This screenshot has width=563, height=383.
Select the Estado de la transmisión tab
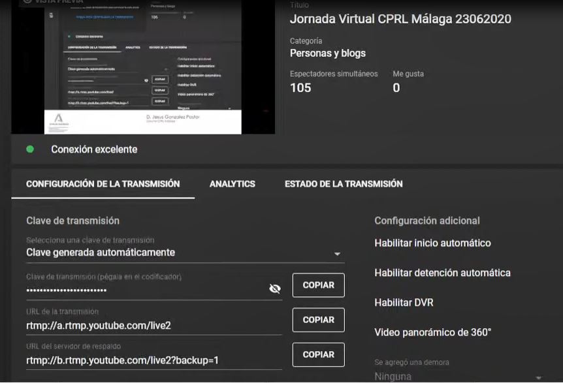click(x=343, y=184)
